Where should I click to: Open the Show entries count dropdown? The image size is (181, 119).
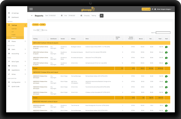click(40, 30)
